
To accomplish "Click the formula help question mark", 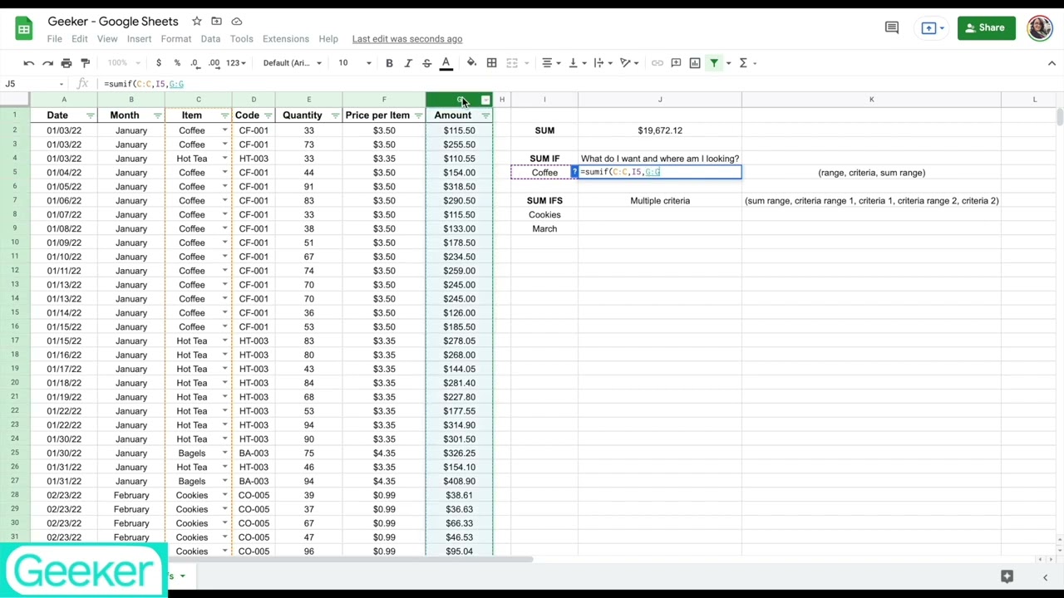I will (574, 172).
